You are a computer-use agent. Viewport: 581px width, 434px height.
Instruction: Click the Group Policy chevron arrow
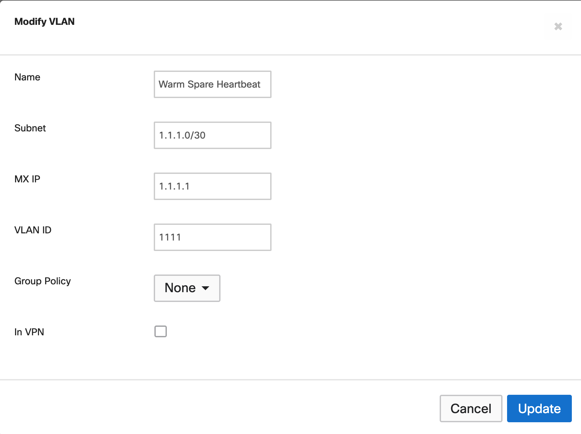click(206, 289)
